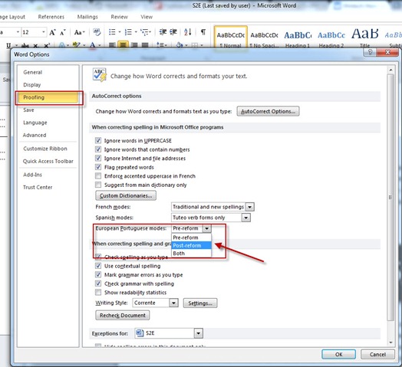This screenshot has width=402, height=367.
Task: Click the Sort icon in ribbon
Action: [x=187, y=32]
